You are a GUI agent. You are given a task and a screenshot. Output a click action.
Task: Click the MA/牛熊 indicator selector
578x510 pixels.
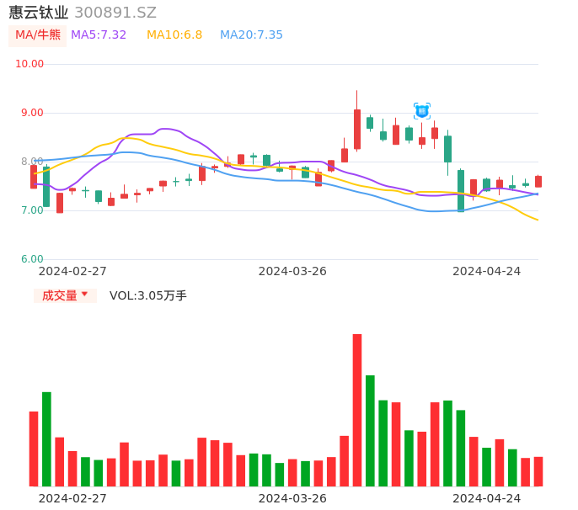(x=38, y=35)
